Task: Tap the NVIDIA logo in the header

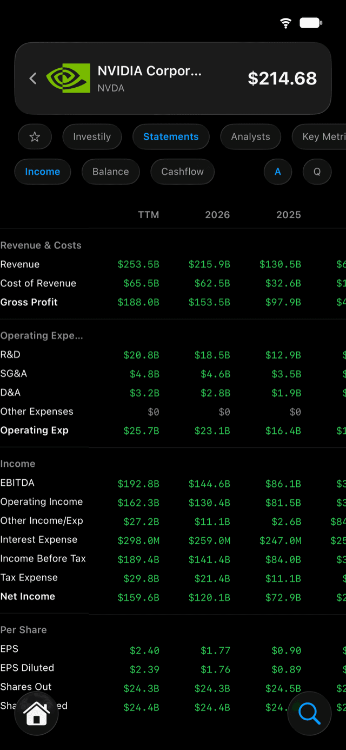Action: click(68, 79)
